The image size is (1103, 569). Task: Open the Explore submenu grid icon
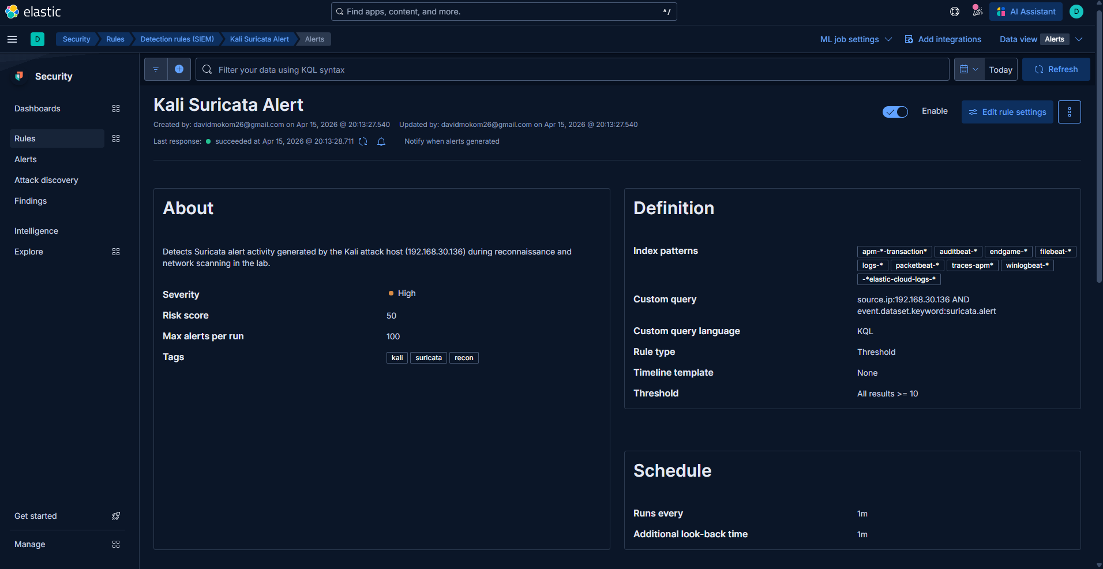click(x=116, y=252)
